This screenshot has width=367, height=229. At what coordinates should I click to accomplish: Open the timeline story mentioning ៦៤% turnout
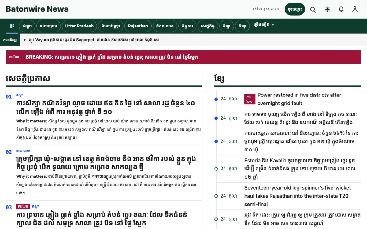(x=302, y=141)
